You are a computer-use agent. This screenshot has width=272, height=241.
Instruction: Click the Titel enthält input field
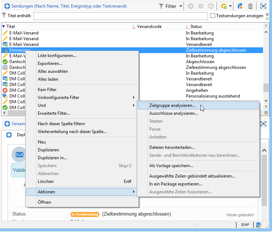tap(121, 16)
